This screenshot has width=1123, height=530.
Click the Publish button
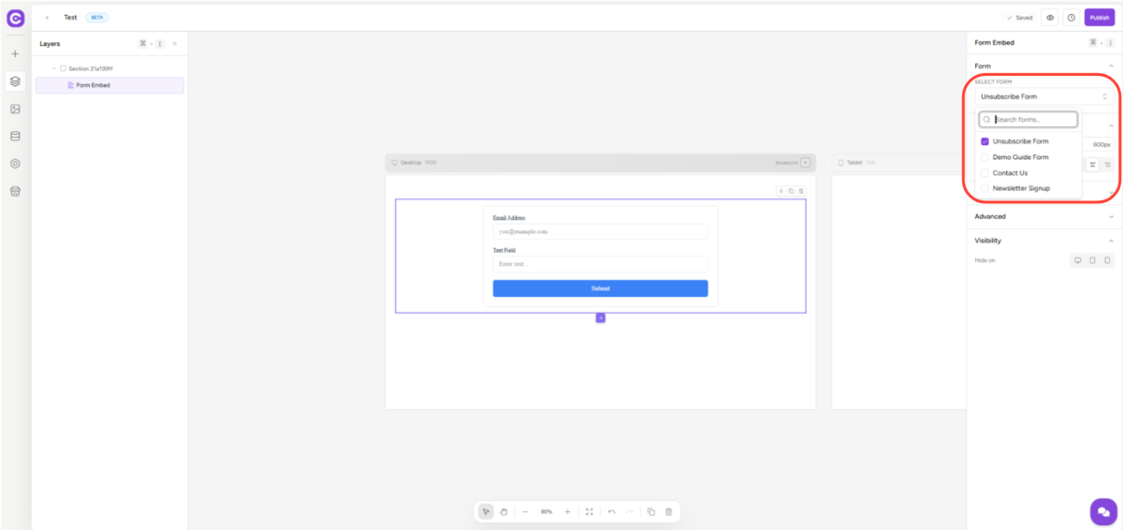(1099, 18)
